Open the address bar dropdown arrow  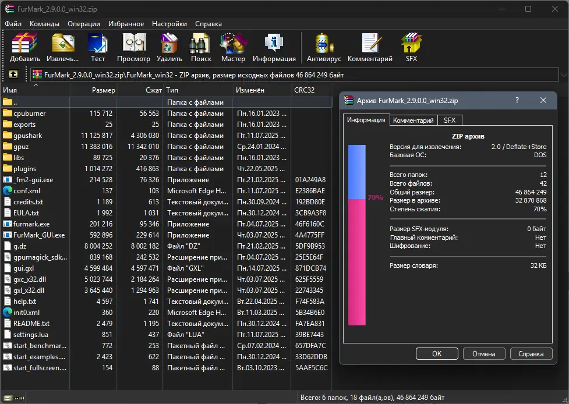point(564,75)
